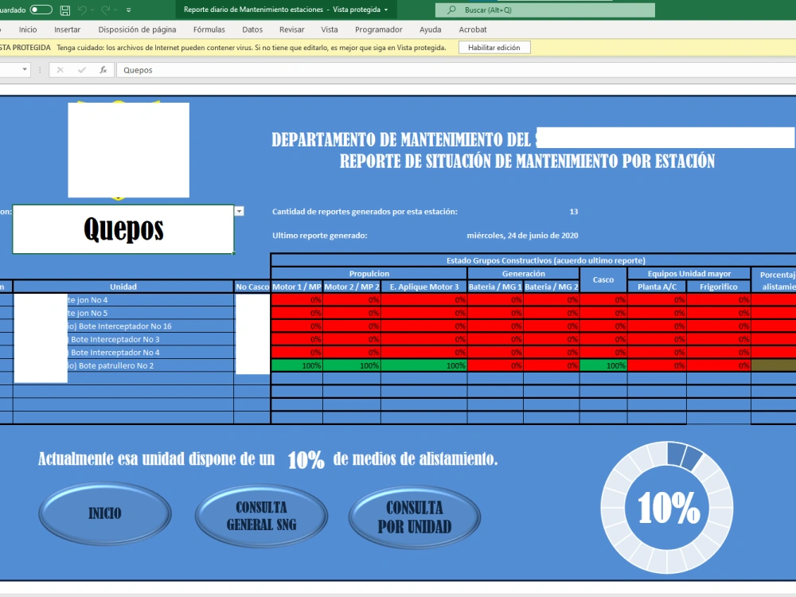Click the formula bar cancel X icon

60,69
